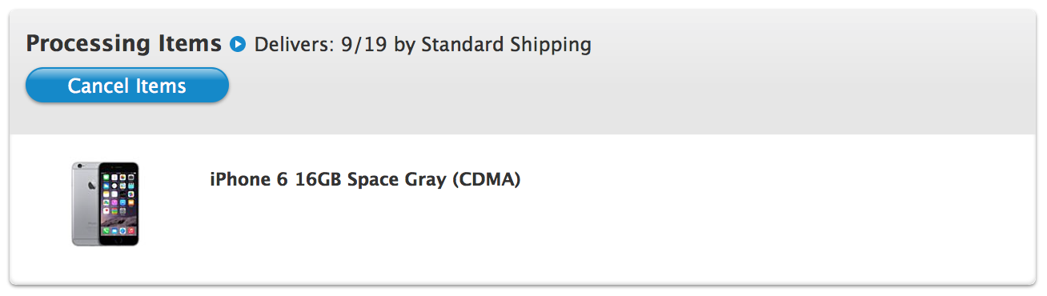Image resolution: width=1047 pixels, height=296 pixels.
Task: Click the silver iPhone back image
Action: click(x=84, y=203)
